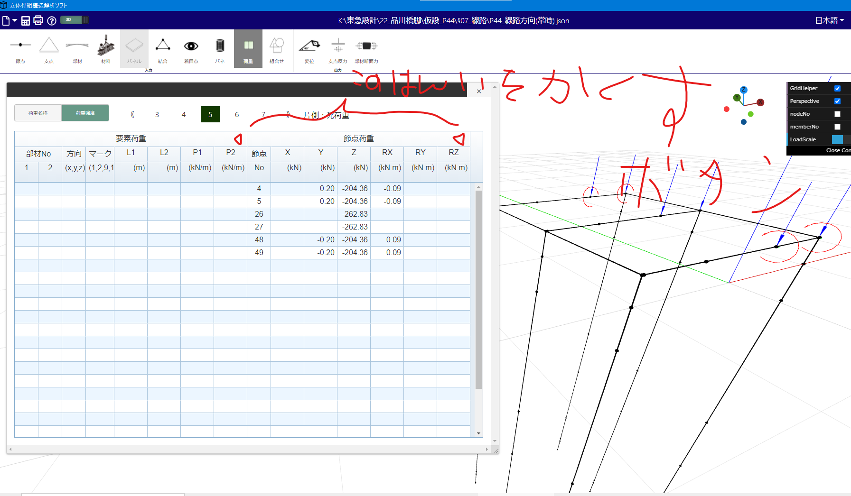The width and height of the screenshot is (851, 496).
Task: Click the print icon in top bar
Action: click(x=38, y=21)
